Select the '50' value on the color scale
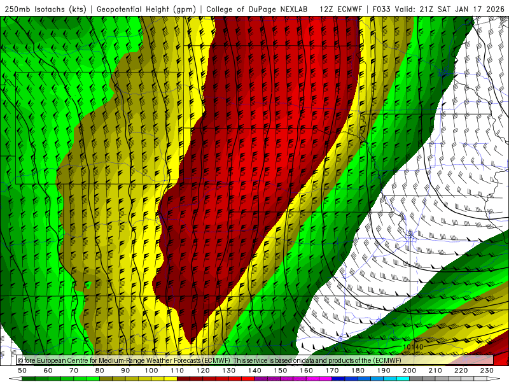Viewport: 509px width, 382px height. pyautogui.click(x=22, y=371)
